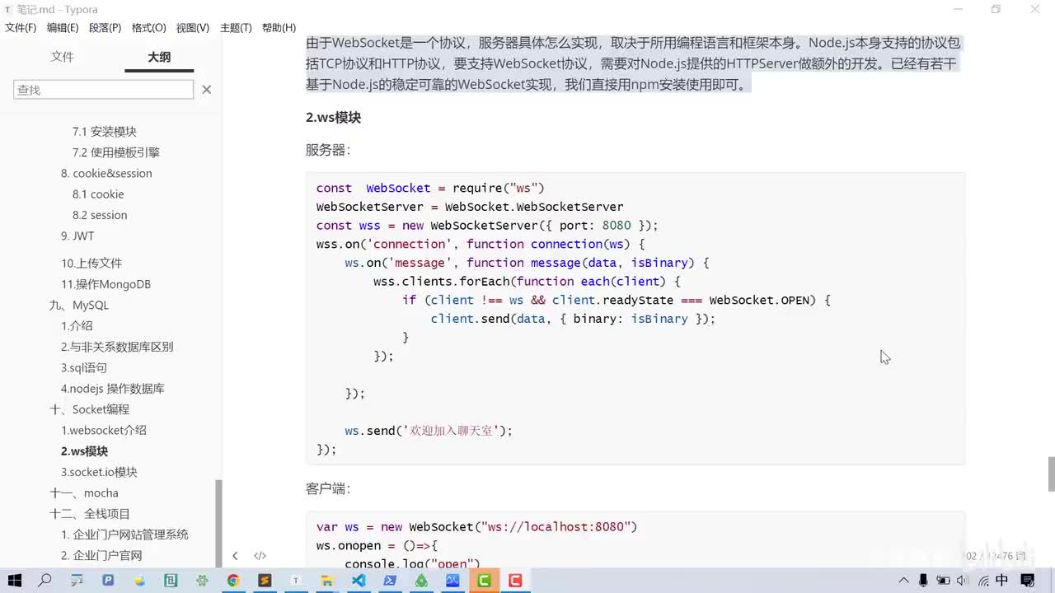Jump to outline heading 11.操作MongoDB

(106, 284)
